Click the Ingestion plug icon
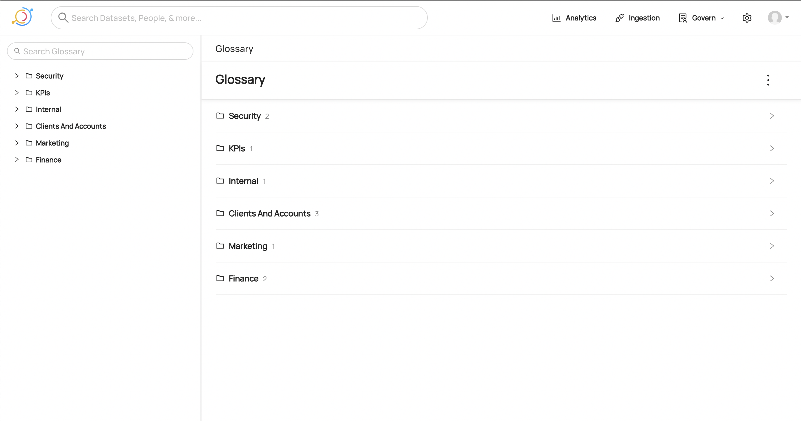Image resolution: width=801 pixels, height=421 pixels. click(x=619, y=18)
